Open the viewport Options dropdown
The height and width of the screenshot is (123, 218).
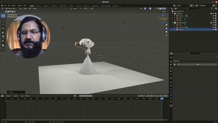[165, 12]
